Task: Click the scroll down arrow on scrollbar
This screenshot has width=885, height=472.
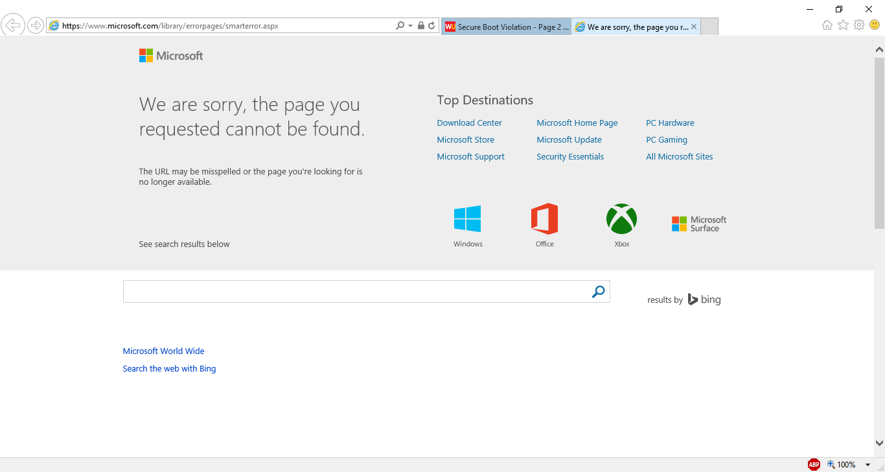Action: point(879,443)
